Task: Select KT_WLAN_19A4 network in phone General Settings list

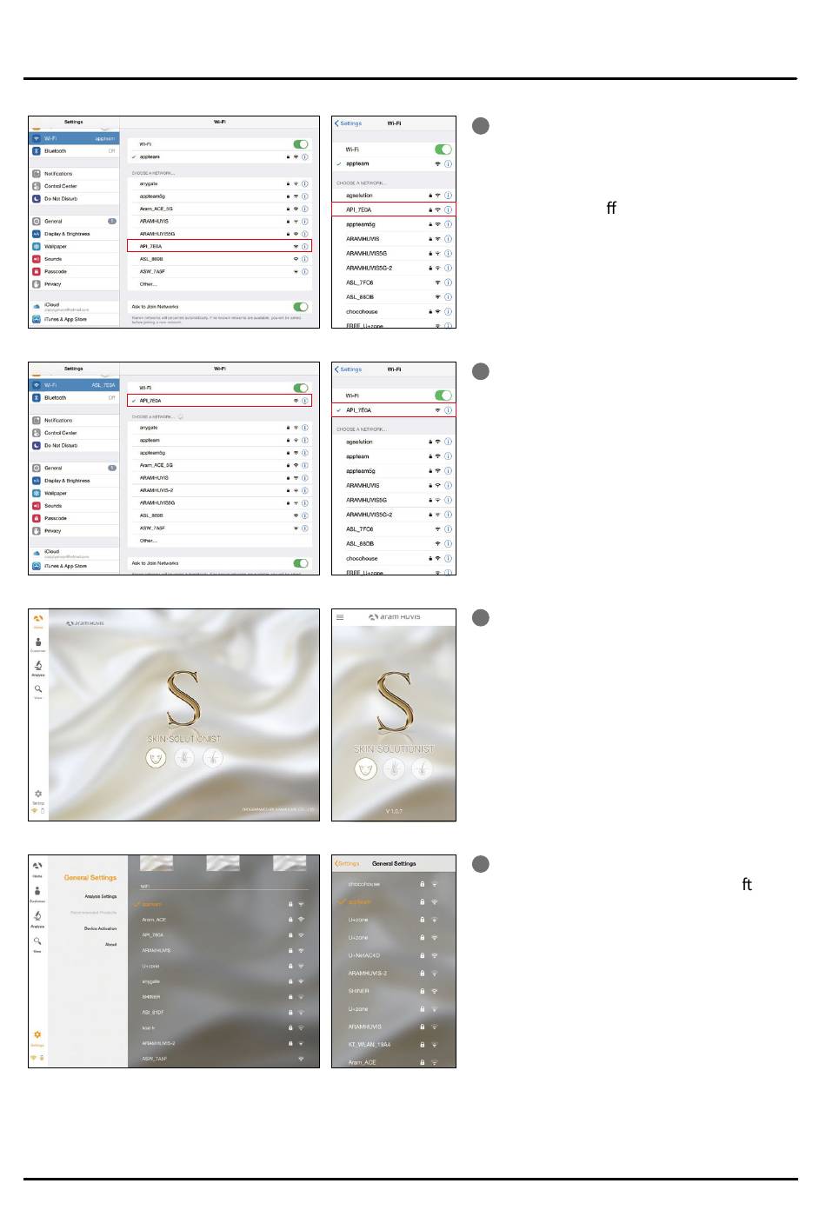Action: click(394, 1045)
